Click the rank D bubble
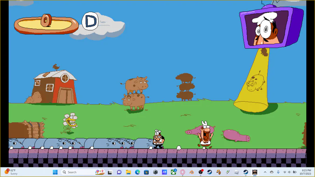This screenshot has width=315, height=177. tap(90, 21)
